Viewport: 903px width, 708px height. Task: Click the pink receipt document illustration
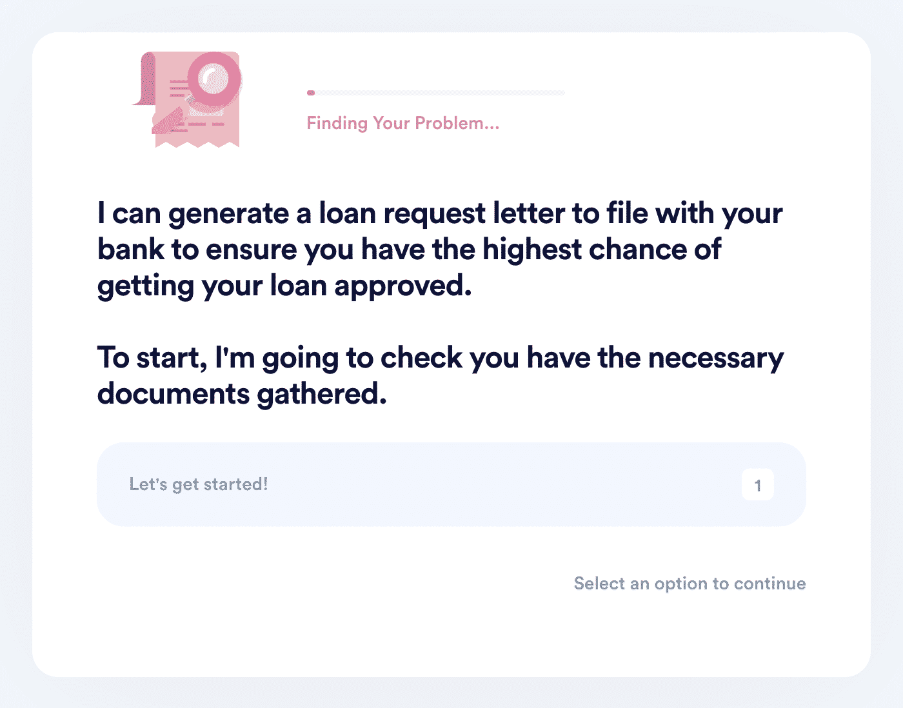(187, 99)
